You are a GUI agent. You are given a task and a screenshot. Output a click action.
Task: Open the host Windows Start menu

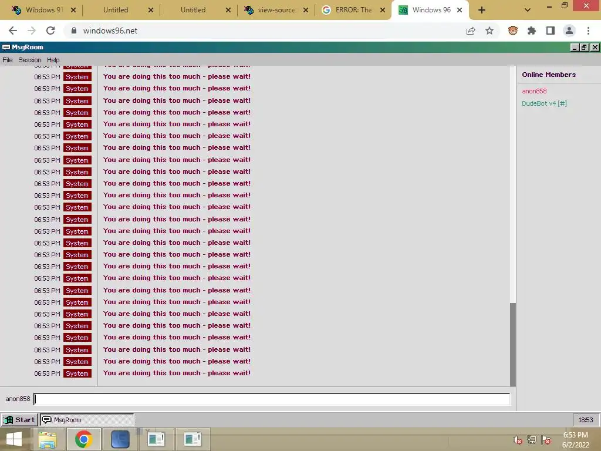pyautogui.click(x=14, y=439)
